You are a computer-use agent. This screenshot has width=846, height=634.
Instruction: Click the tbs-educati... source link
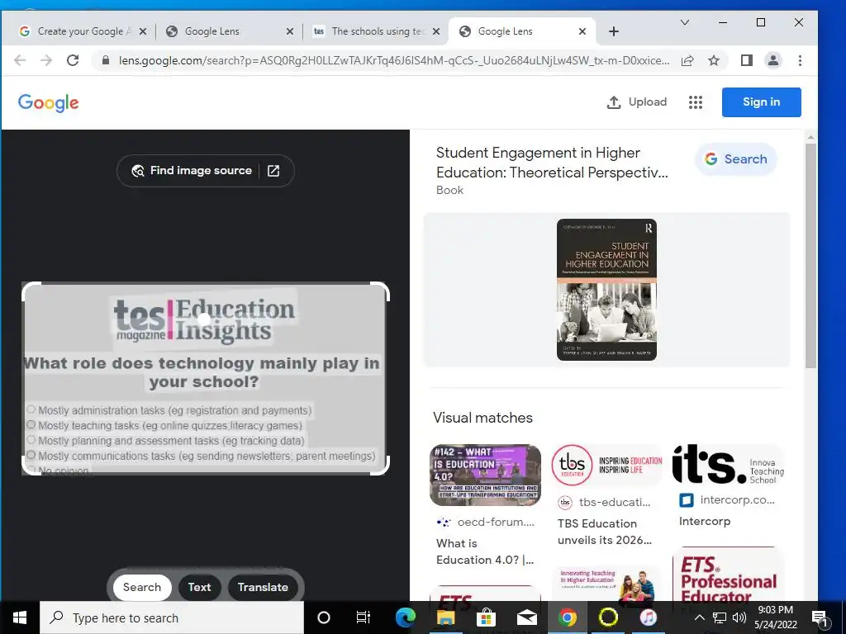point(604,502)
